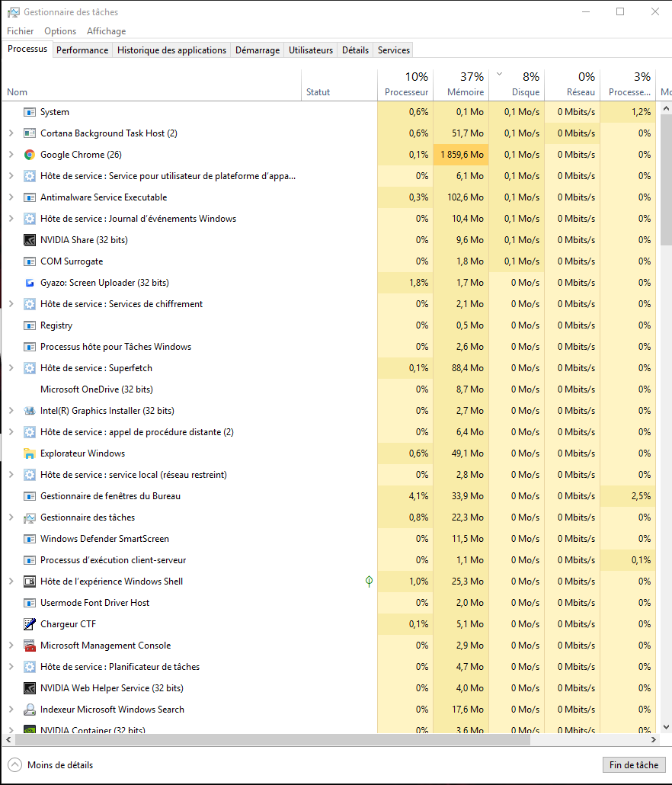Expand Indexeur Microsoft Windows Search row

(11, 710)
